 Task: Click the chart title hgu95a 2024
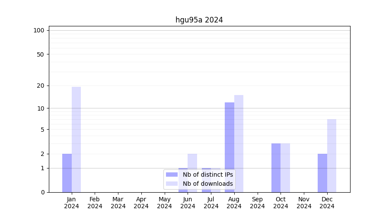tap(199, 20)
